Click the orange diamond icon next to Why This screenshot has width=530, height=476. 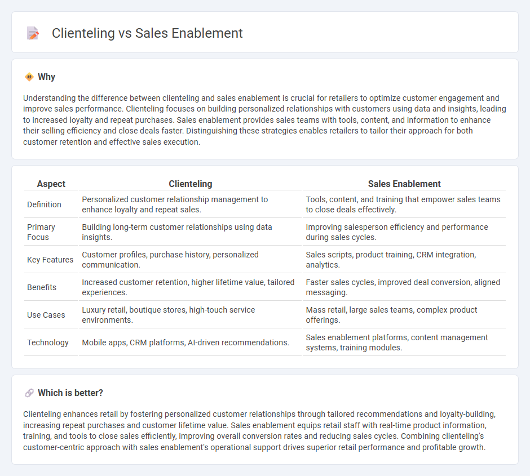click(29, 77)
